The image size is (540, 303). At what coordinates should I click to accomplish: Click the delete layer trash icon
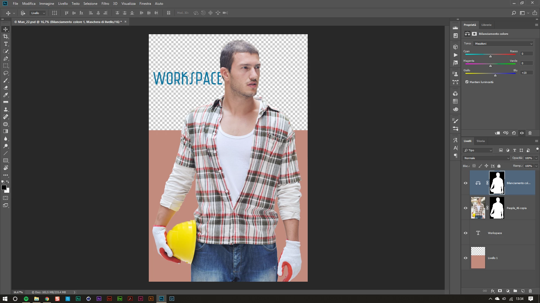530,291
